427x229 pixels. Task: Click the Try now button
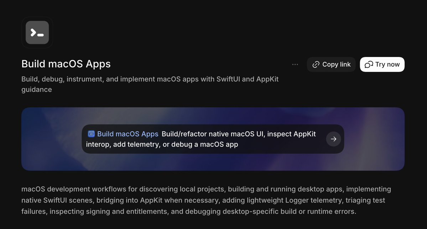pyautogui.click(x=382, y=64)
